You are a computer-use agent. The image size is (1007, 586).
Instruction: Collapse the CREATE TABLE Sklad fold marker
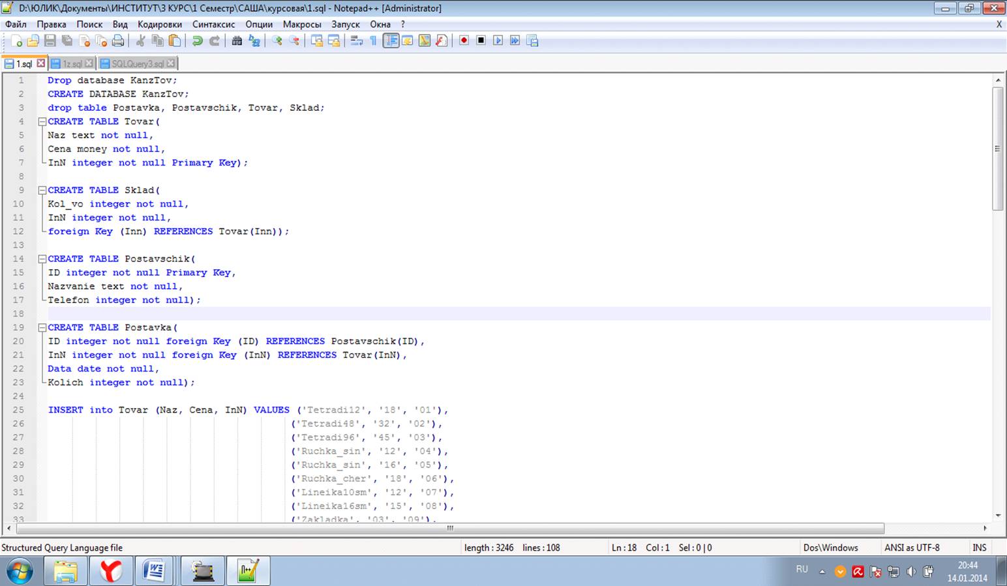click(42, 190)
